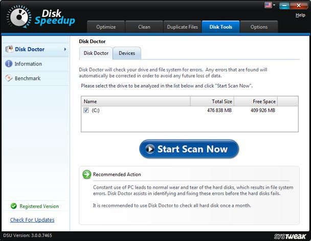Click the DSU Version 3.0.0.7465 text

[28, 235]
